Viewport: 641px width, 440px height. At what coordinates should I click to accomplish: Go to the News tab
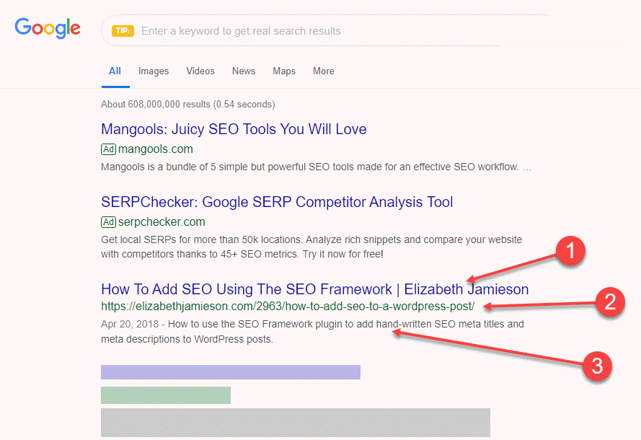[244, 71]
